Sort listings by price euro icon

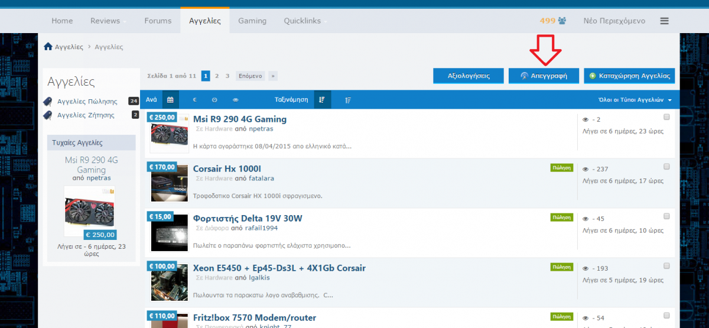194,100
